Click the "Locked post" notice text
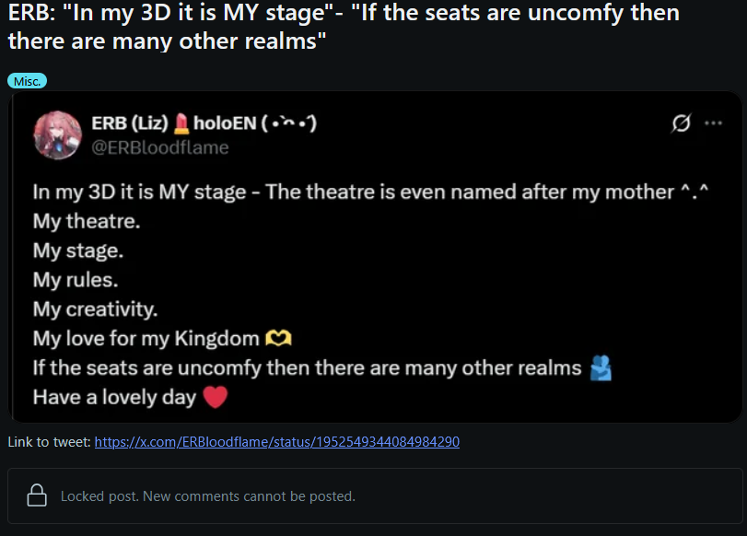Viewport: 747px width, 536px height. [x=207, y=495]
